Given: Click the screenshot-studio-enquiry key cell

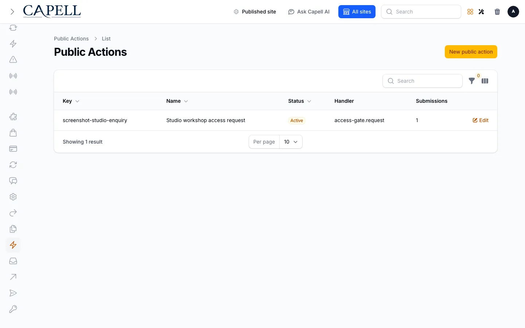Looking at the screenshot, I should pos(95,120).
